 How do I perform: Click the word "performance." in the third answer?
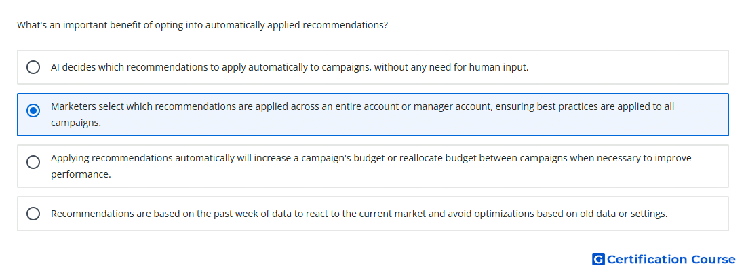(x=81, y=174)
